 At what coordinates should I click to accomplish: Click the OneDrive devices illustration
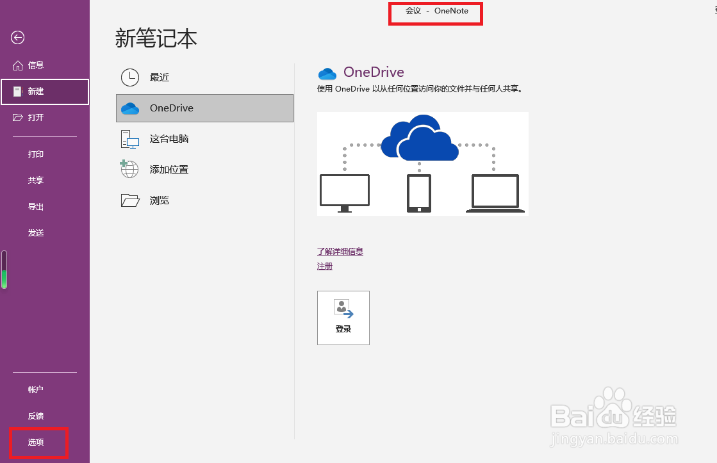tap(422, 164)
